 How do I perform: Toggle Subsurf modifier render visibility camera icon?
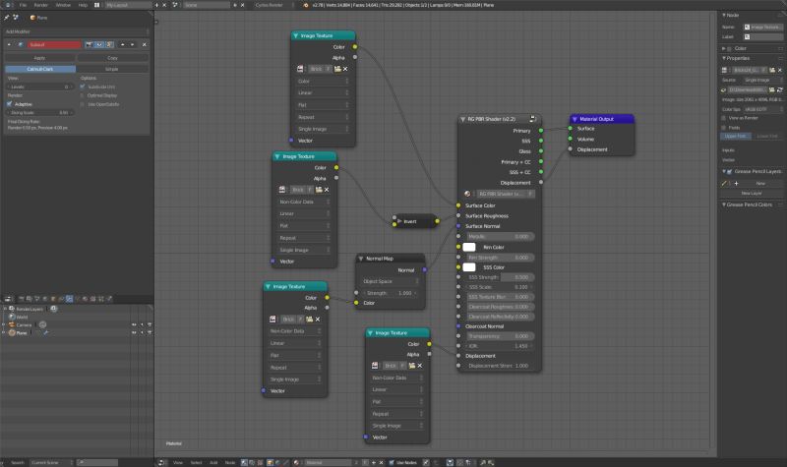pos(89,44)
